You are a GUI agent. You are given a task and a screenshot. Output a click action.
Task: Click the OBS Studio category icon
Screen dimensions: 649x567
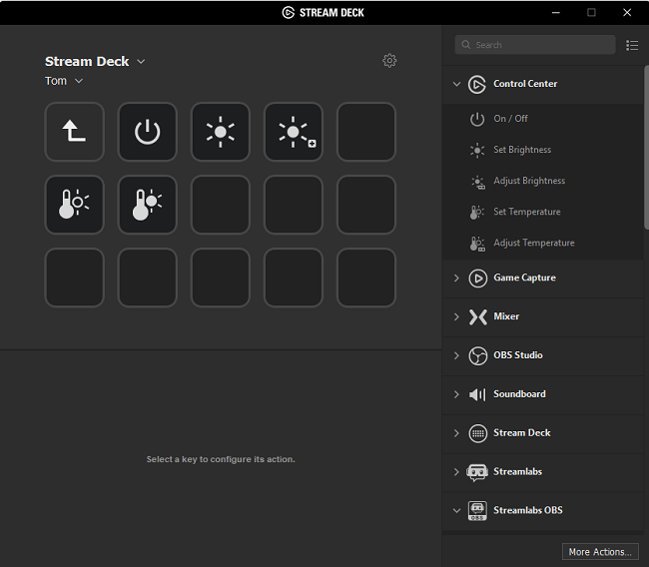[x=477, y=356]
